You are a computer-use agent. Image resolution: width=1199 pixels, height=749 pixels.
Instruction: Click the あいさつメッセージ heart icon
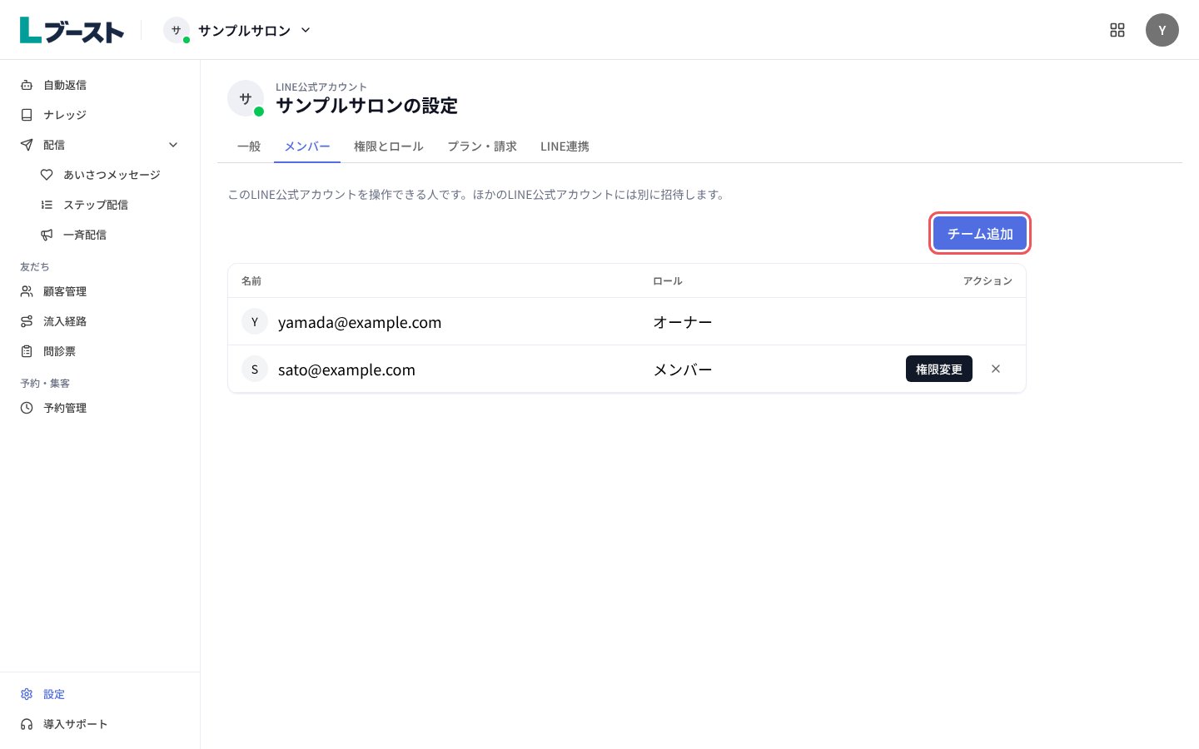coord(47,175)
